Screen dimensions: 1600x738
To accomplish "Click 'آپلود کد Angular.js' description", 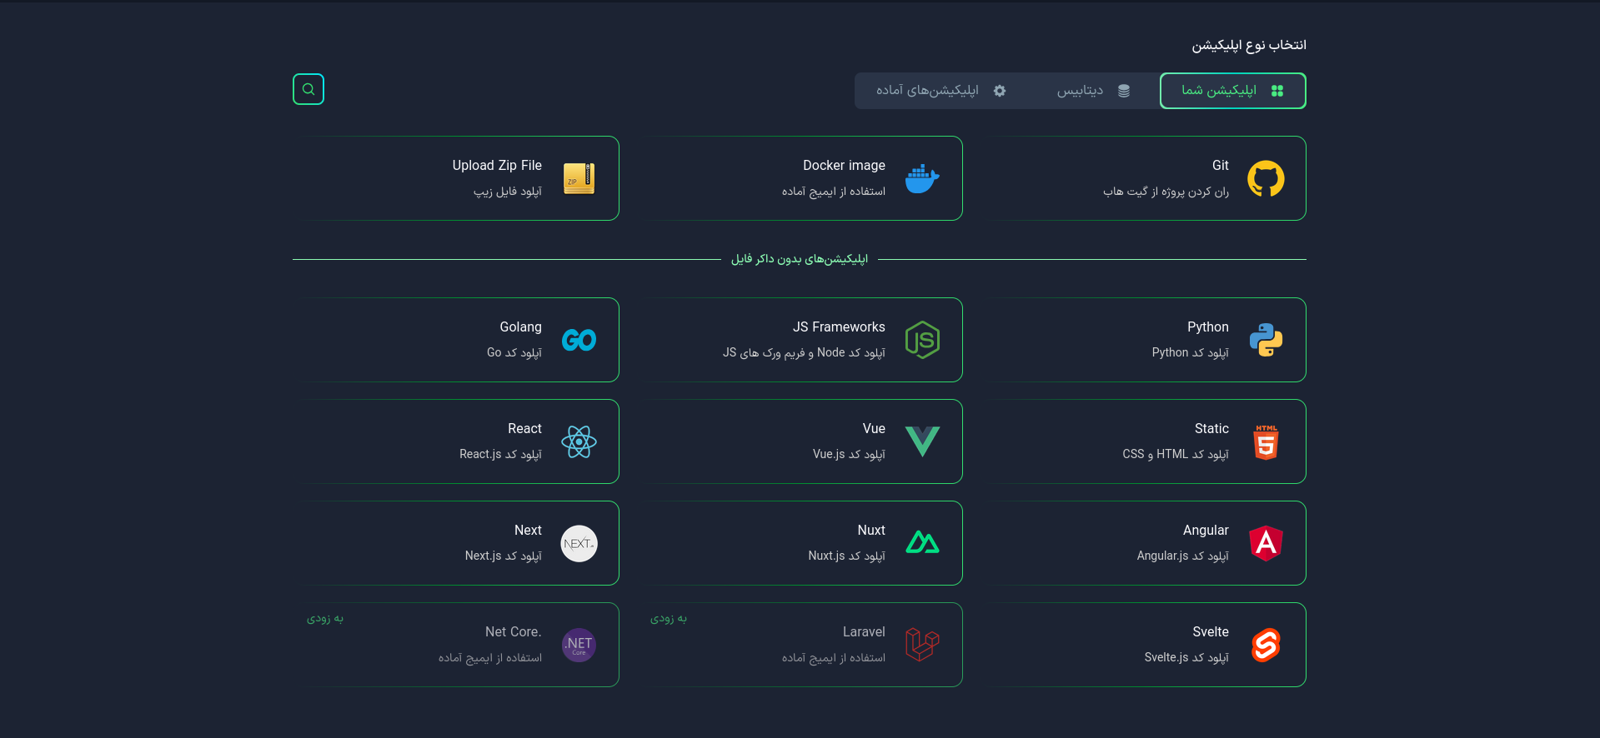I will tap(1183, 556).
